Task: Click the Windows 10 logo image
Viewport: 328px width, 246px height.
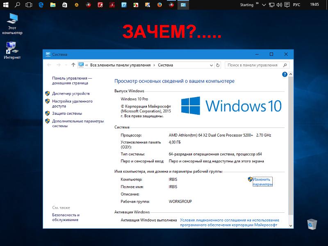Action: click(x=231, y=106)
